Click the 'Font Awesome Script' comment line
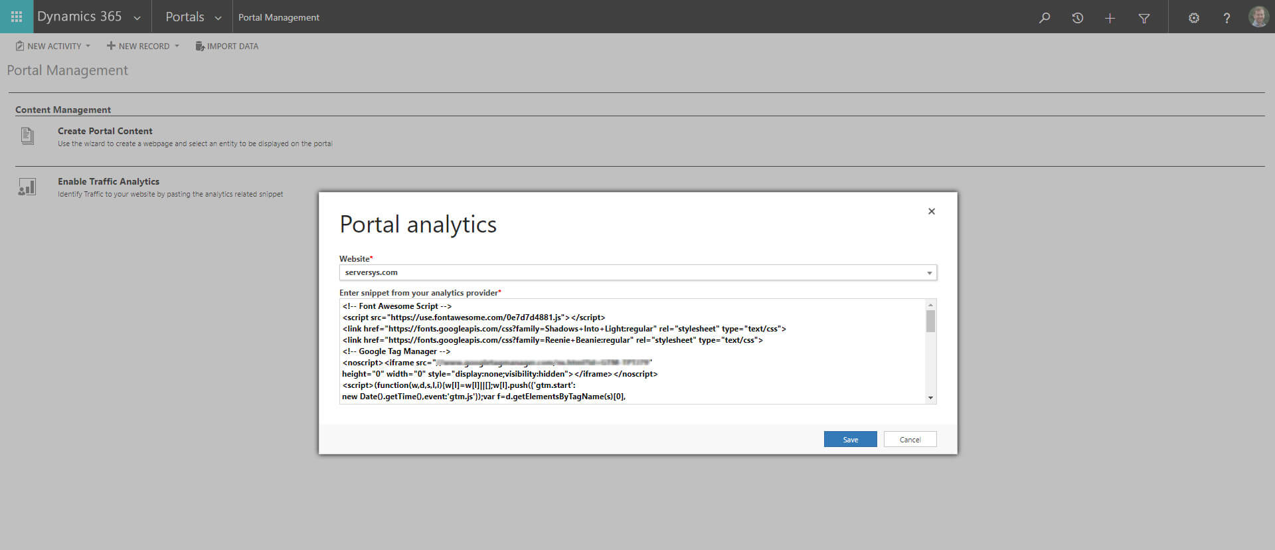The width and height of the screenshot is (1275, 550). (397, 306)
